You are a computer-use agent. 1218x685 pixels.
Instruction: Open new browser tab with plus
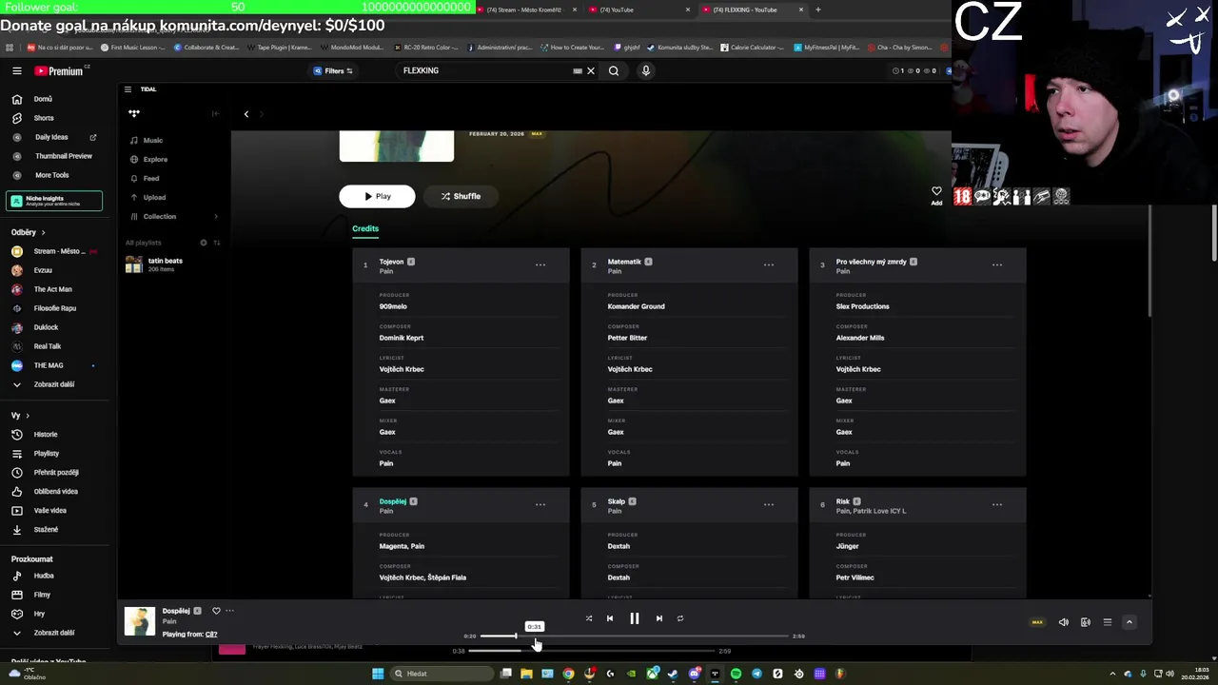tap(818, 10)
